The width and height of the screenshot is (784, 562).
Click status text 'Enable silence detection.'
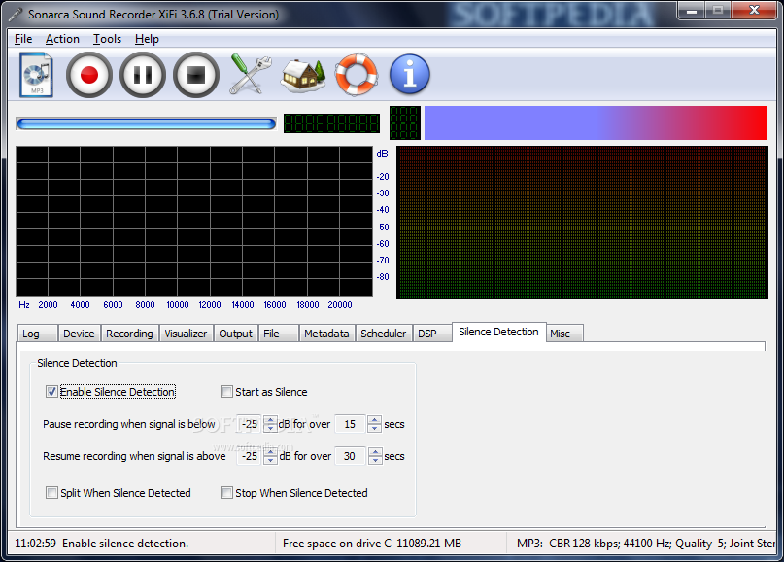[125, 543]
